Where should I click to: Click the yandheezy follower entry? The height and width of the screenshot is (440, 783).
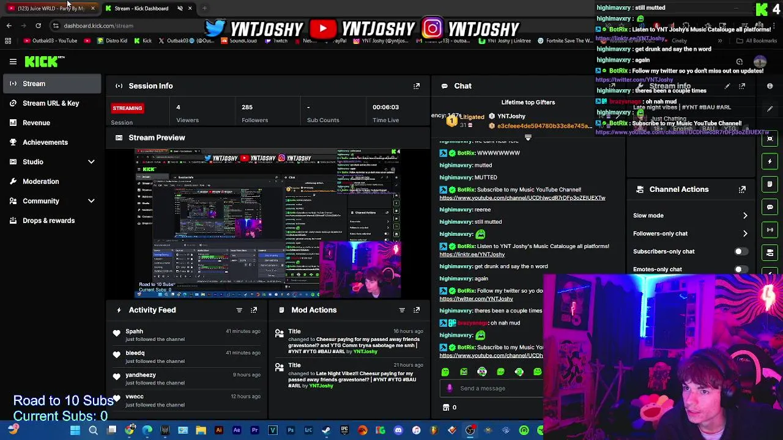[x=188, y=379]
